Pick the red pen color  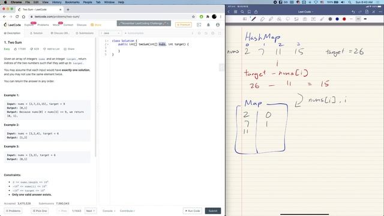click(x=344, y=19)
